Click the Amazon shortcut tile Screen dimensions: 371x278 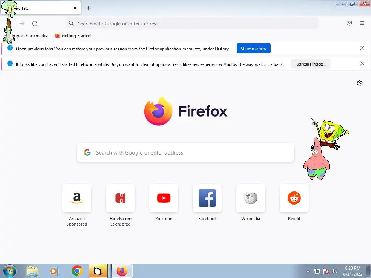[77, 198]
